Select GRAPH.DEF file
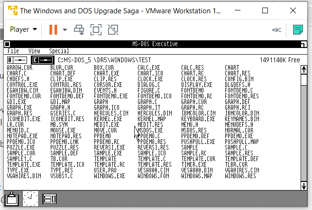 pyautogui.click(x=238, y=102)
